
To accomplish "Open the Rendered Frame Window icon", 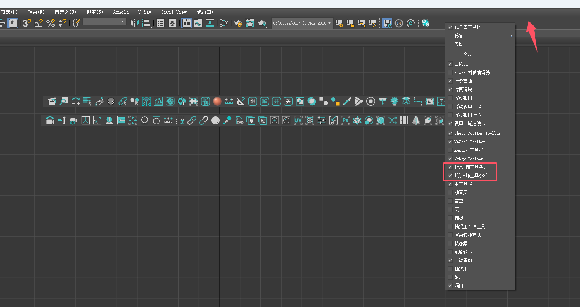I will pos(250,23).
